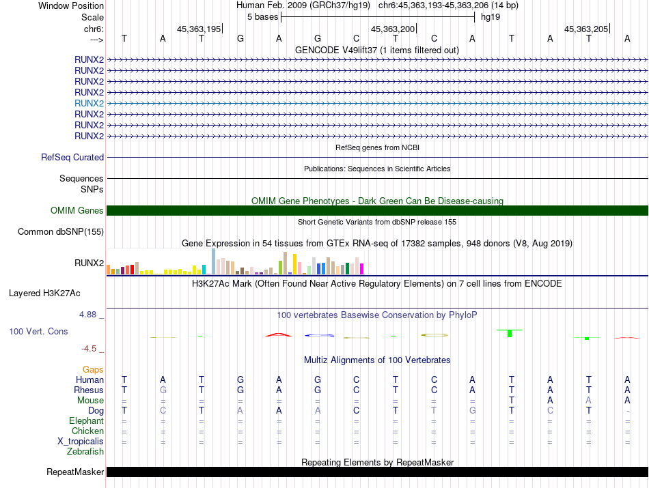Click the Publications Sequences in Scientific Articles title
This screenshot has width=649, height=488.
377,169
